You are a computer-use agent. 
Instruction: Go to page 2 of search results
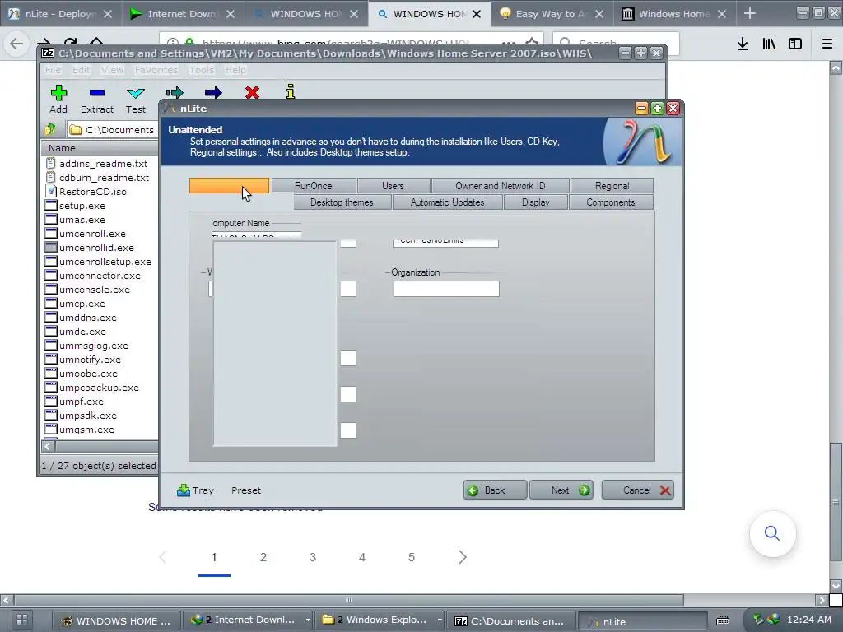coord(263,557)
